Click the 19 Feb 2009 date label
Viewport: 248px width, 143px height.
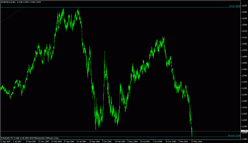tap(120, 141)
